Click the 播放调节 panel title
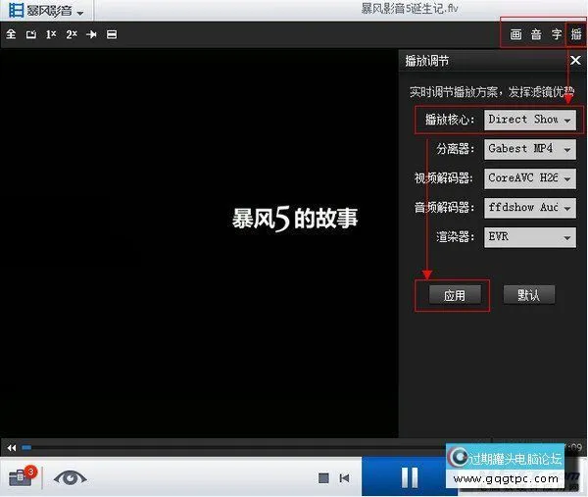 point(426,61)
